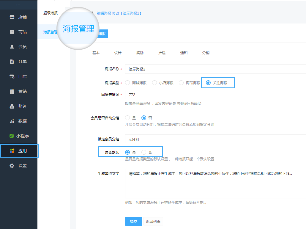Select the 商城海报 poster type radio
This screenshot has width=306, height=229.
127,83
